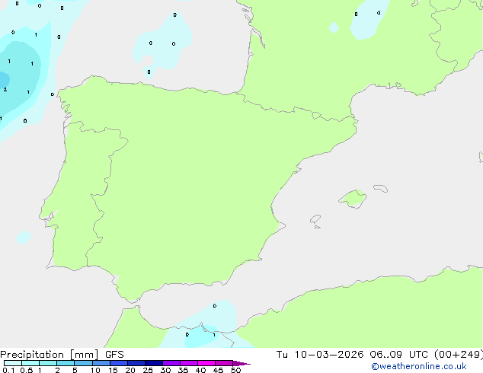Click the over-50 mm arrow tip of legend
This screenshot has height=373, width=483.
(x=241, y=363)
